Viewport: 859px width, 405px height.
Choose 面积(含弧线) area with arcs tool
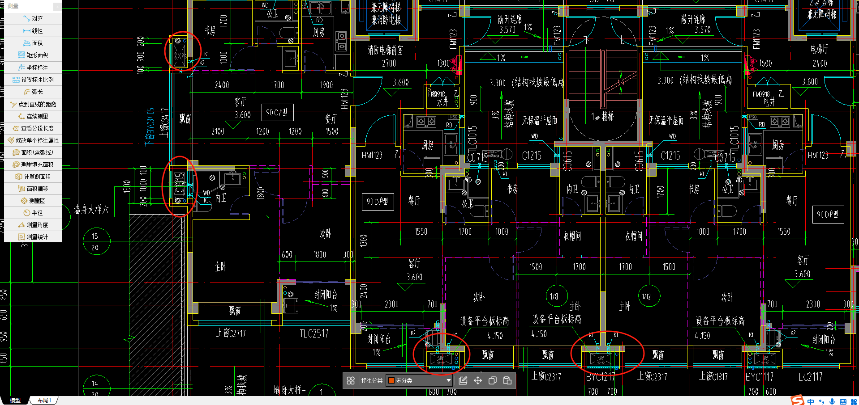tap(33, 152)
